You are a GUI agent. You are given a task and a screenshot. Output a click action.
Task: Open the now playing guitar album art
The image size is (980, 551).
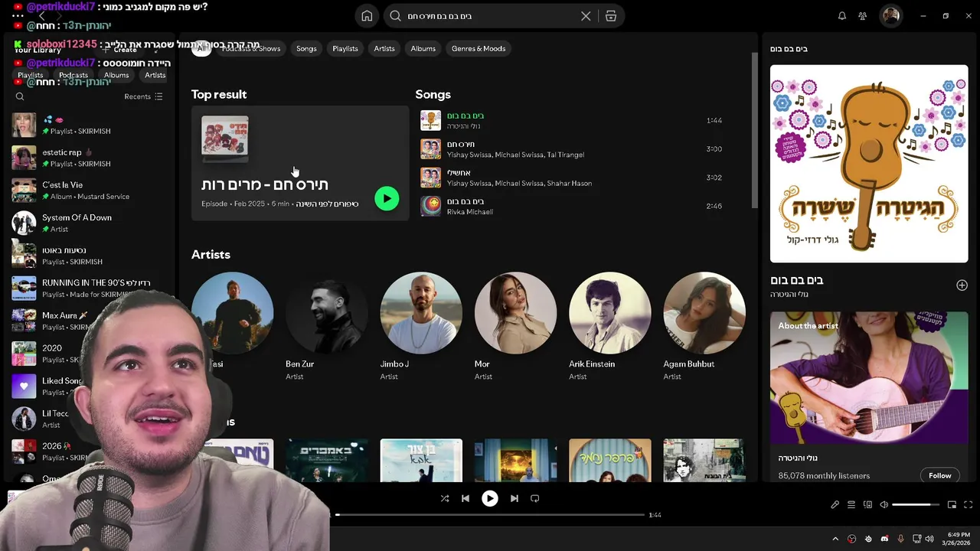tap(869, 164)
